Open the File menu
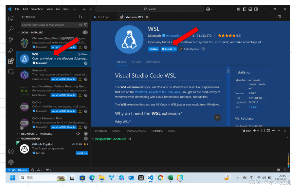 (17, 9)
